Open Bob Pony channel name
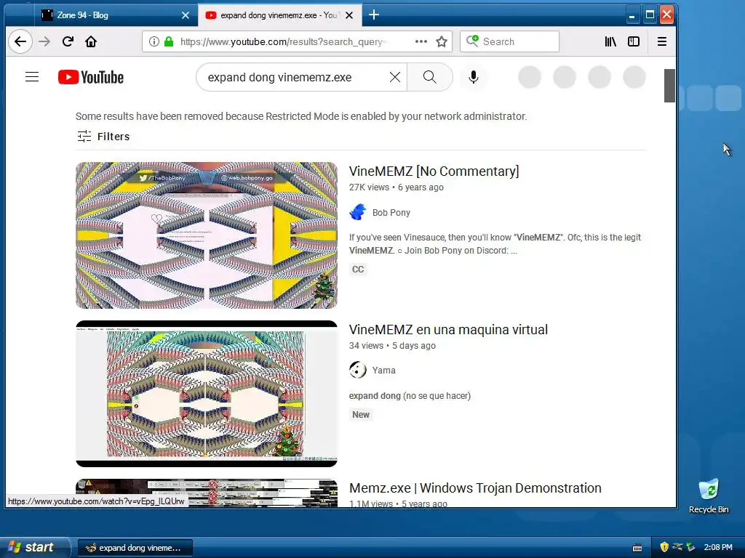Viewport: 745px width, 558px height. [x=391, y=213]
